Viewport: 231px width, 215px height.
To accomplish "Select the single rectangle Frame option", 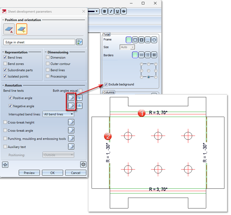I will [x=135, y=40].
